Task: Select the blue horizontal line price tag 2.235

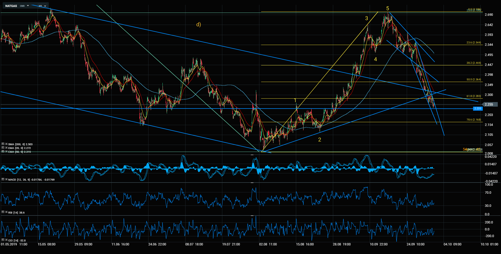Action: (478, 109)
